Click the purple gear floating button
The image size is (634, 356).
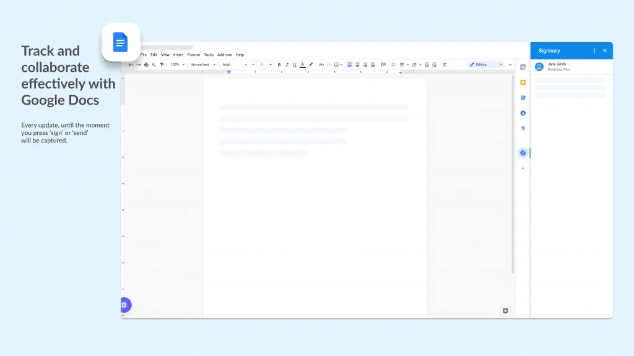point(125,305)
